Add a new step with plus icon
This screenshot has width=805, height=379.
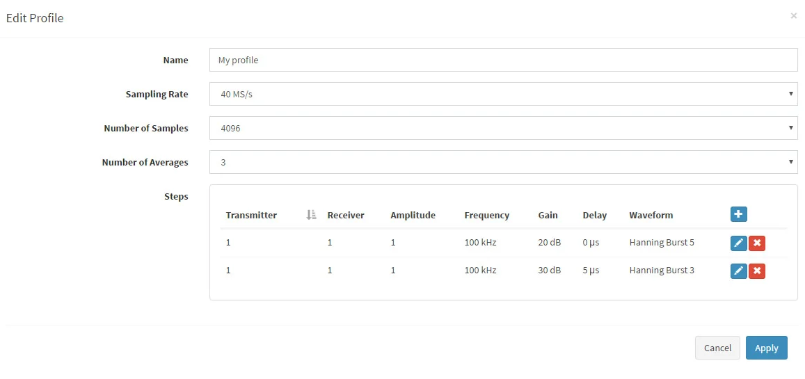click(738, 214)
